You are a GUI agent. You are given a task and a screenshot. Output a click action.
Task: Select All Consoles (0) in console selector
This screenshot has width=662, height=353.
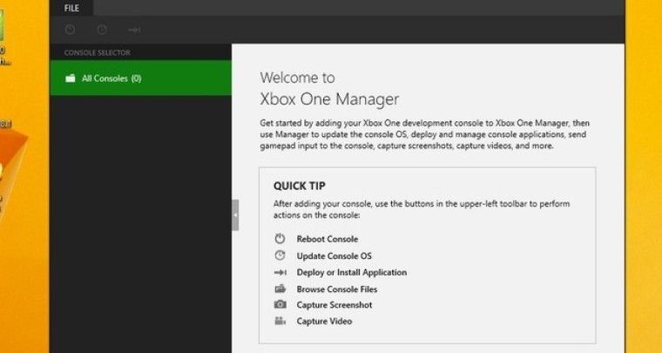pos(111,78)
